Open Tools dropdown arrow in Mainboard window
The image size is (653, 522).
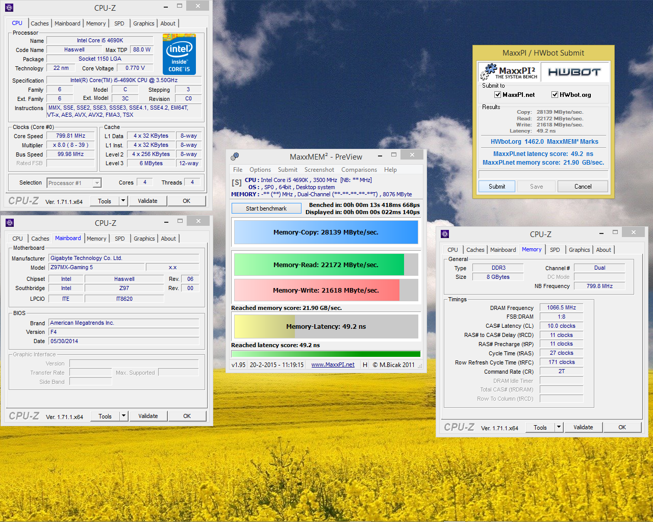click(123, 416)
